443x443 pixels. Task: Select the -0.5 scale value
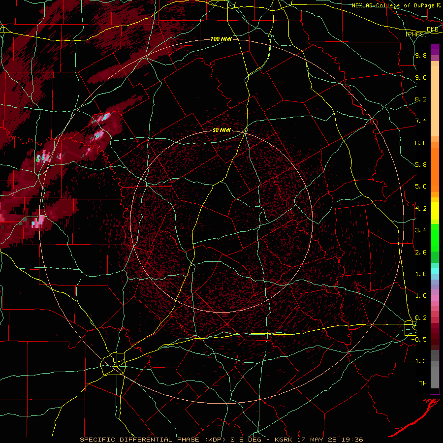[x=419, y=339]
